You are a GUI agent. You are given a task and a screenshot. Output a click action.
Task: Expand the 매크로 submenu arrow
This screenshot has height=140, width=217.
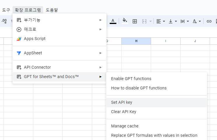click(100, 30)
